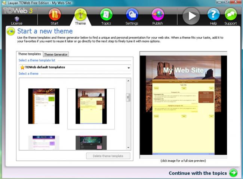Viewport: 243px width, 179px height.
Task: Switch to the Theme Generator tab
Action: pyautogui.click(x=56, y=54)
